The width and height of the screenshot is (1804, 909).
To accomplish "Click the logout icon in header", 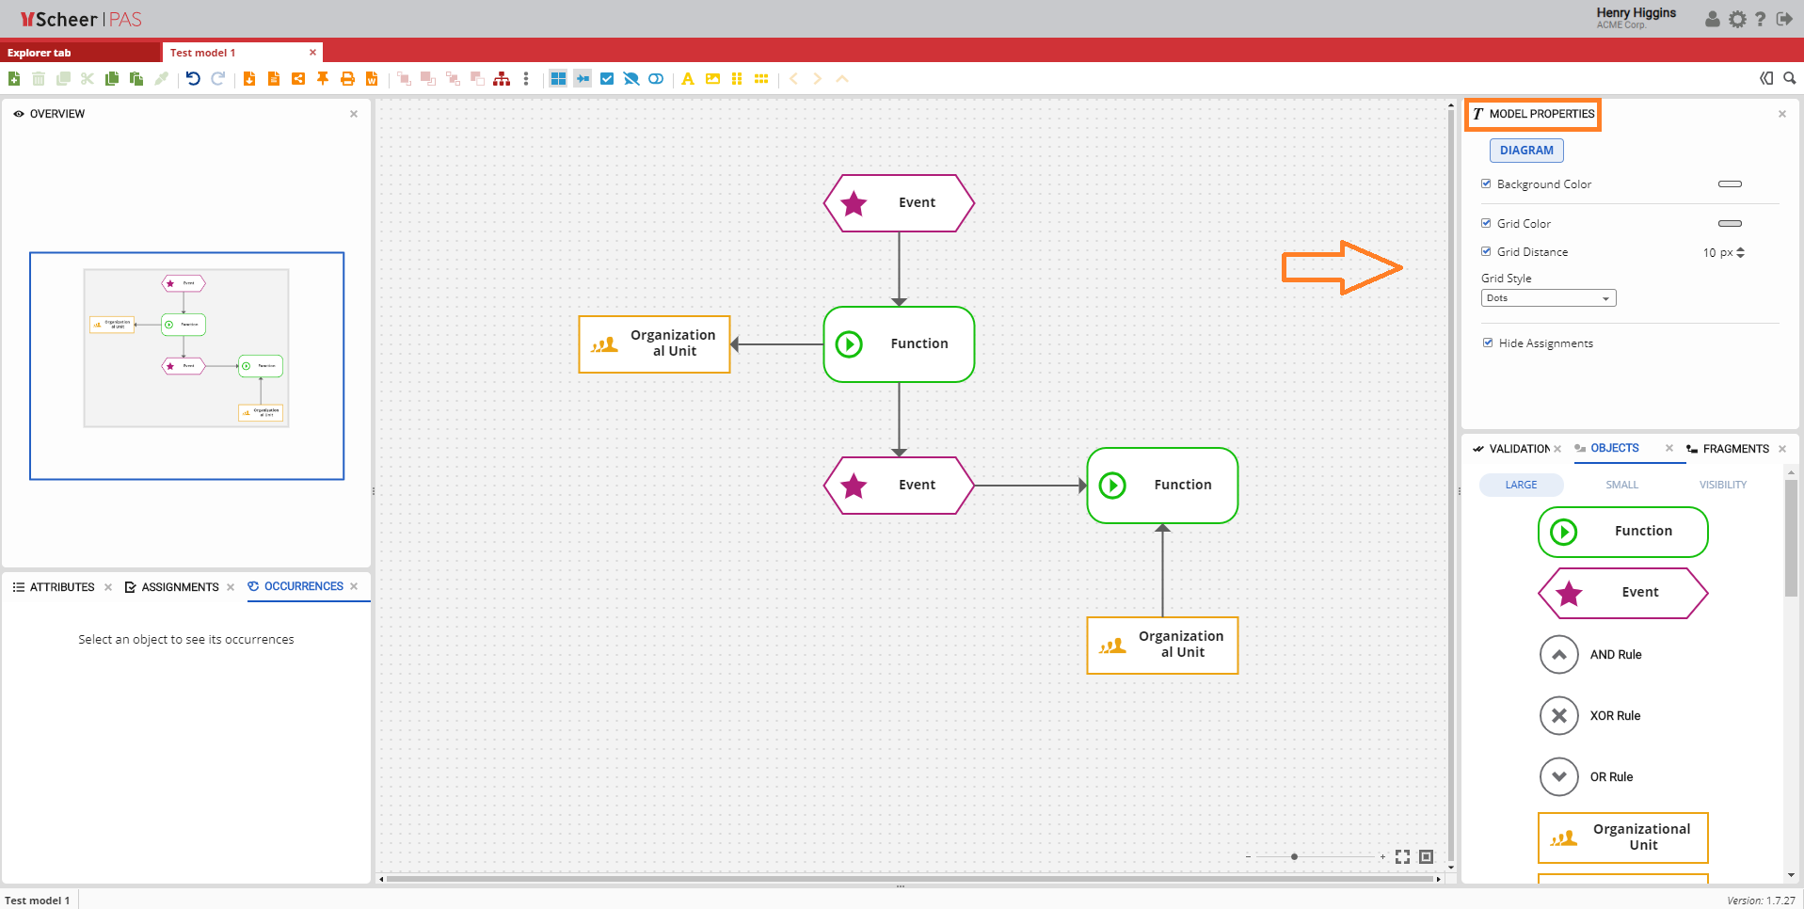I will 1784,19.
